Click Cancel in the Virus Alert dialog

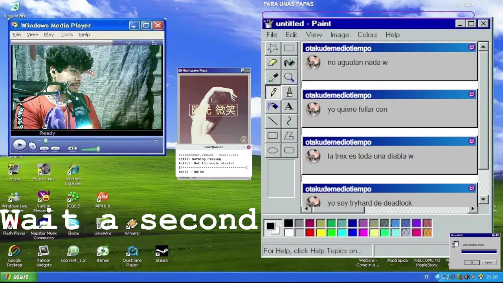point(488,263)
